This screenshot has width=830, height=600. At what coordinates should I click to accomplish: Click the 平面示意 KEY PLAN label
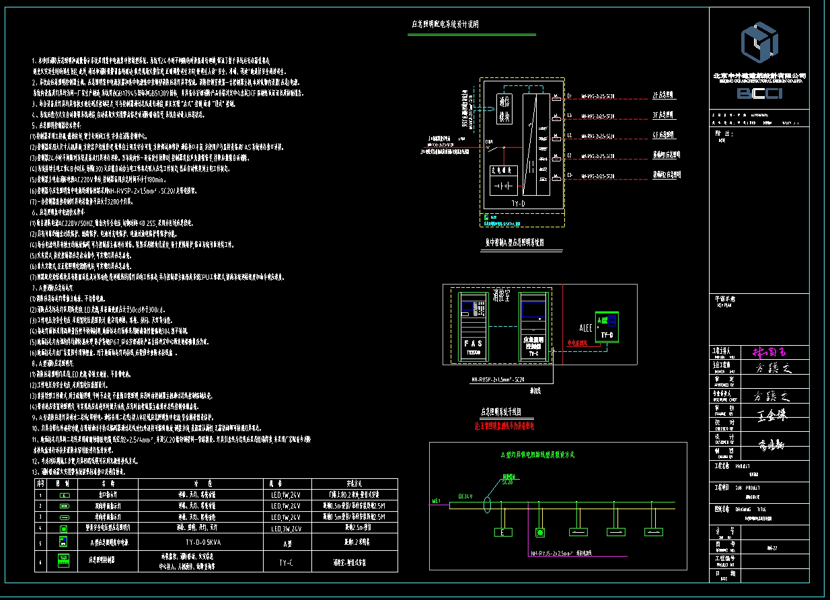click(x=724, y=300)
